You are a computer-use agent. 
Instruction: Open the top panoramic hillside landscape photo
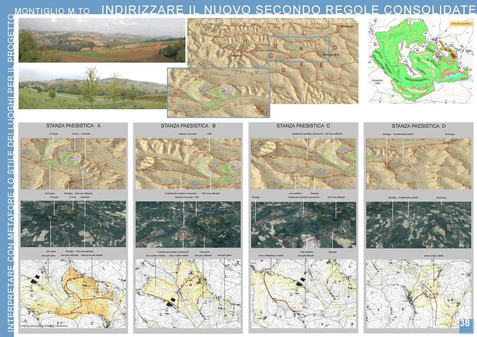click(102, 40)
